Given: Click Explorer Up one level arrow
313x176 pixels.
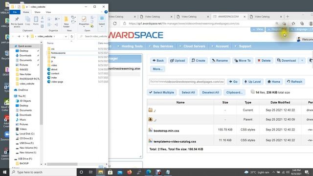Looking at the screenshot, I should click(27, 36).
